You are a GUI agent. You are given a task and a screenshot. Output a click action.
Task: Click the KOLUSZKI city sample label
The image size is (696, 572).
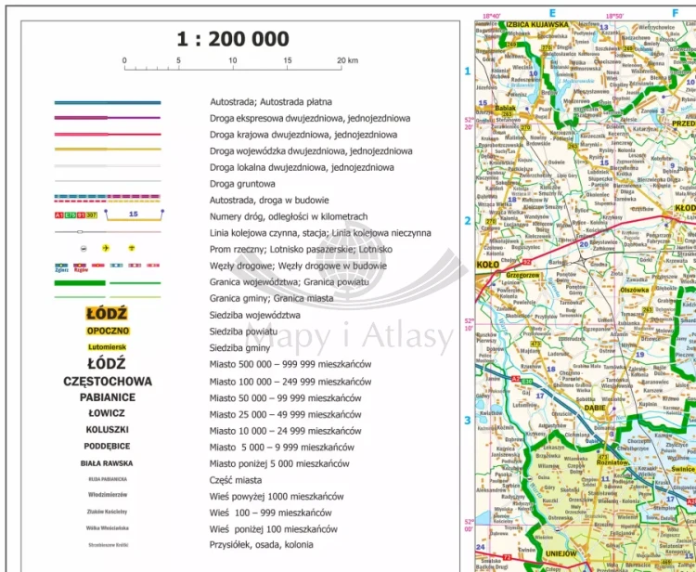pos(108,430)
